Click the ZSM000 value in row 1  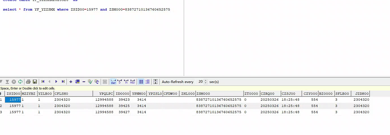tap(219, 100)
